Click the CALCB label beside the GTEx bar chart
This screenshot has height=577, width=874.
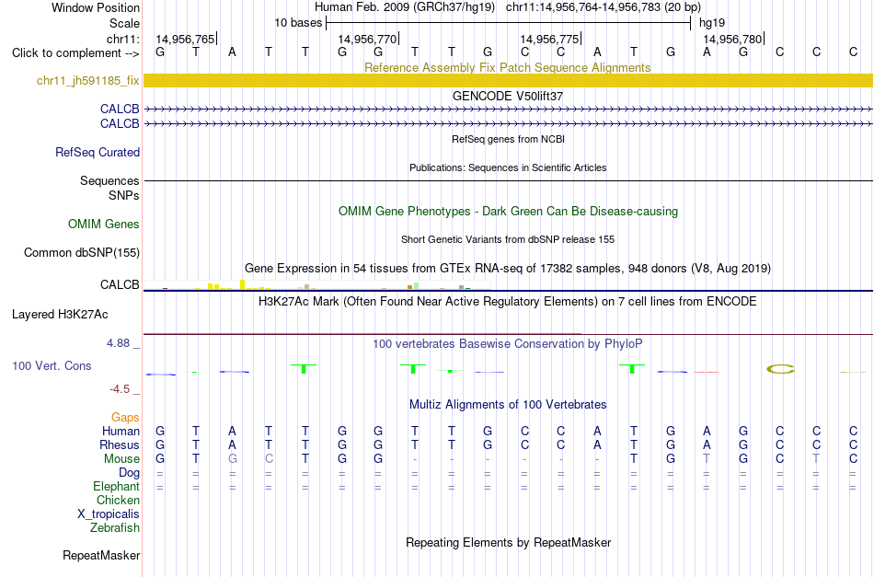pos(120,285)
